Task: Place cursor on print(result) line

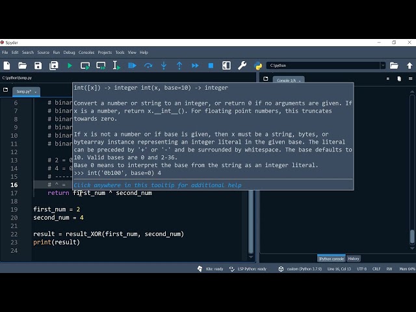Action: 57,242
